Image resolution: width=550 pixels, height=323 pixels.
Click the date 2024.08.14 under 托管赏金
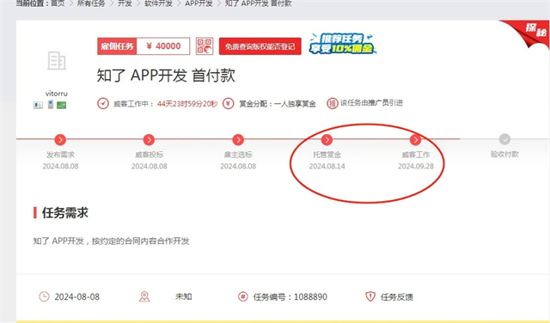(x=327, y=167)
